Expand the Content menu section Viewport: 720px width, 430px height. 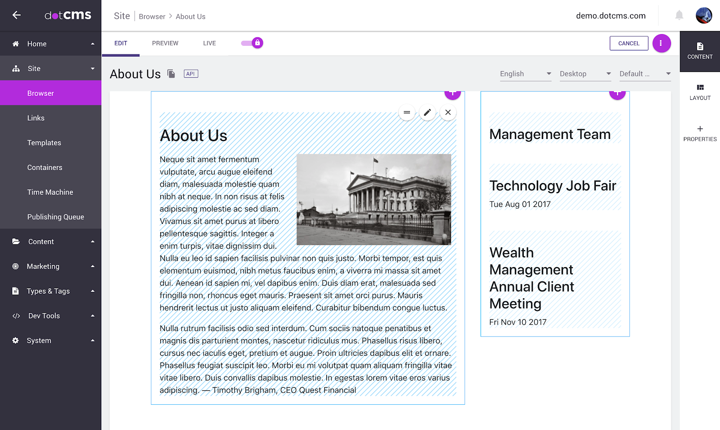[x=93, y=242]
